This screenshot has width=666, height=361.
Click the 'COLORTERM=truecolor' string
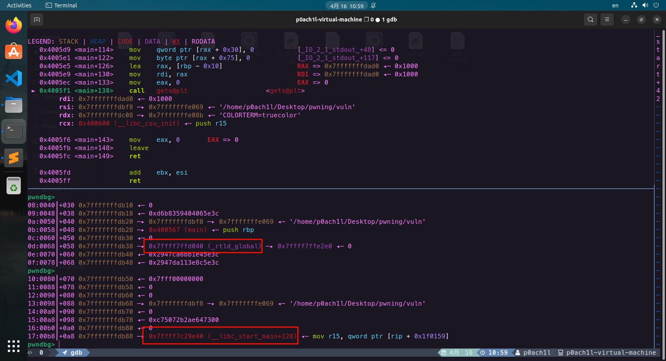click(x=260, y=115)
